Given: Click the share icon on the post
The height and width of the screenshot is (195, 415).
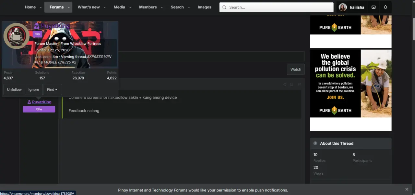Looking at the screenshot, I should (x=284, y=84).
